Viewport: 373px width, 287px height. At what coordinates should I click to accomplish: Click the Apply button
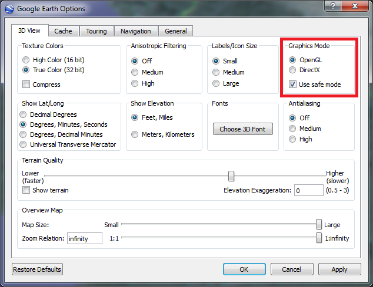339,269
